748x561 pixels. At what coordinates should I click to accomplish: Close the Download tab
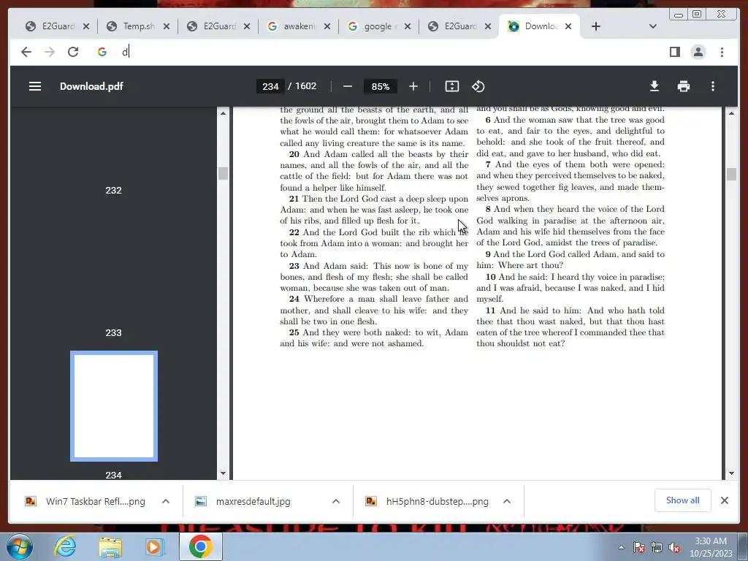pyautogui.click(x=568, y=26)
